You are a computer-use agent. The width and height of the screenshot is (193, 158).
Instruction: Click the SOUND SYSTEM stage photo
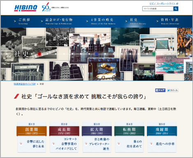(x=28, y=72)
